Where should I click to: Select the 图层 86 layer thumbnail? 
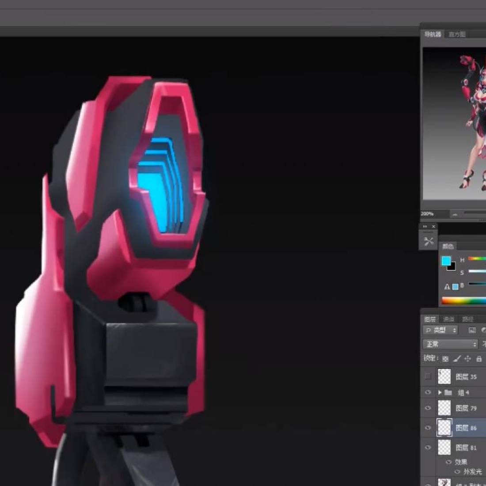tap(444, 428)
